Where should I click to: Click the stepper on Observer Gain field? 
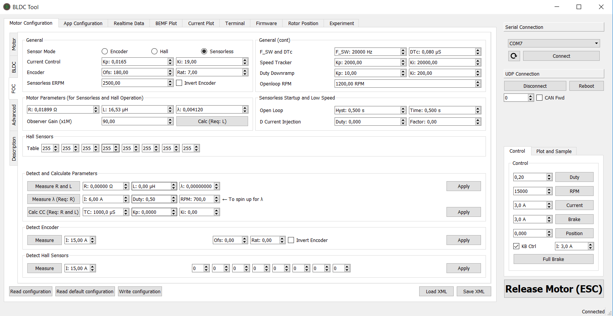170,121
